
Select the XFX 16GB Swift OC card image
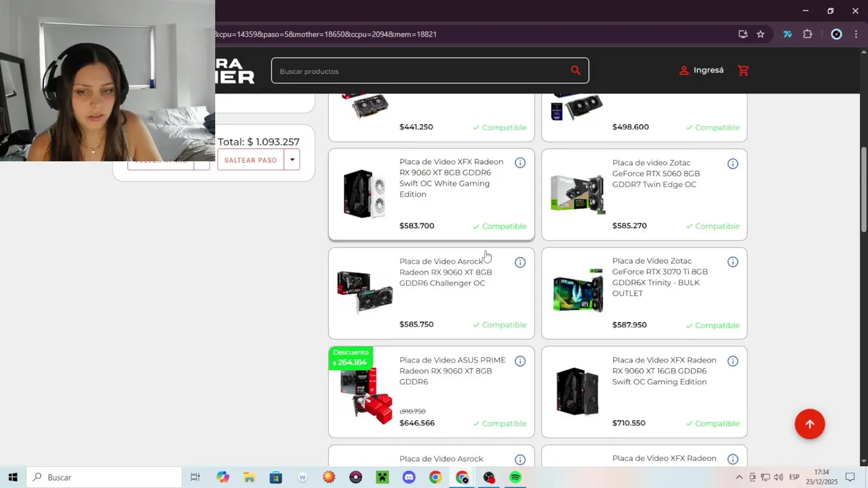578,391
